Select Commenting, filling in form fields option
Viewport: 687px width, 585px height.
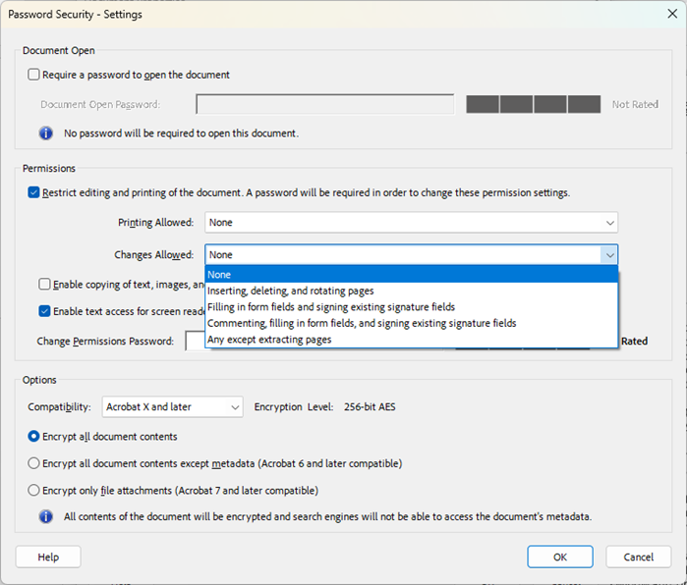[x=362, y=323]
